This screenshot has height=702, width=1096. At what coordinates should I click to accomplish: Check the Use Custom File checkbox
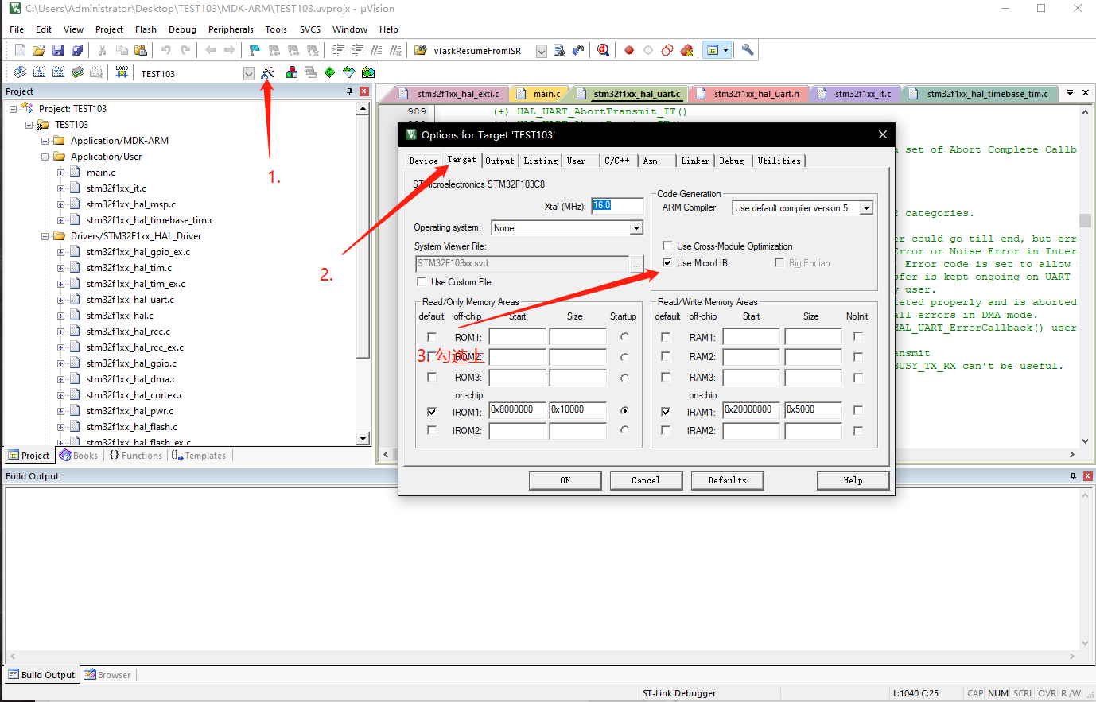422,281
